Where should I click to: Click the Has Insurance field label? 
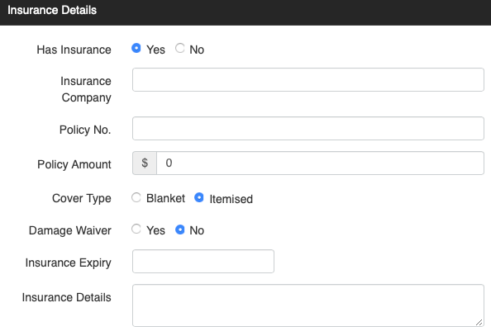(x=74, y=50)
